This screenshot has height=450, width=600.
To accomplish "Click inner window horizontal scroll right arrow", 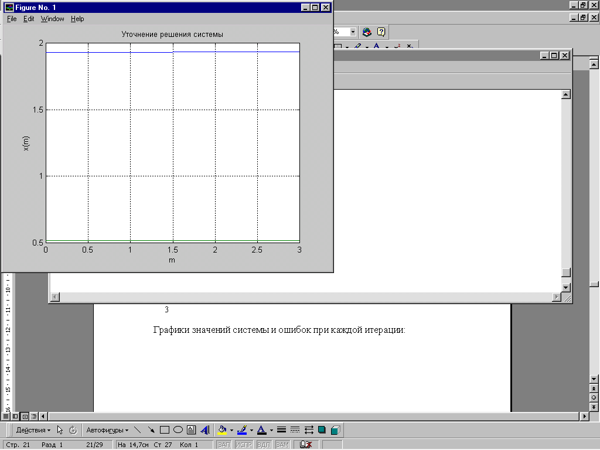I will [557, 297].
